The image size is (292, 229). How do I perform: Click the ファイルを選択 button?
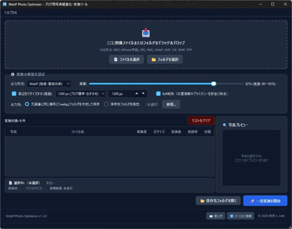(x=126, y=60)
